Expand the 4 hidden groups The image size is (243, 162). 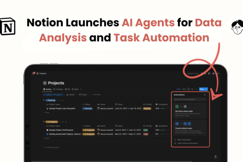tap(51, 147)
